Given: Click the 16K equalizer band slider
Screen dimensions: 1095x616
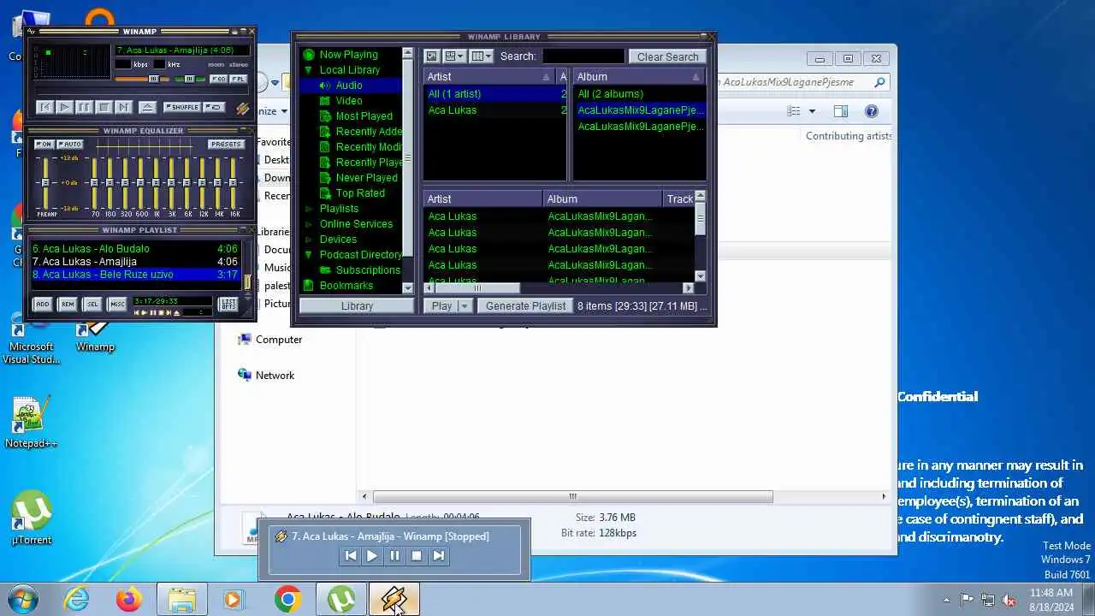Looking at the screenshot, I should (x=234, y=183).
